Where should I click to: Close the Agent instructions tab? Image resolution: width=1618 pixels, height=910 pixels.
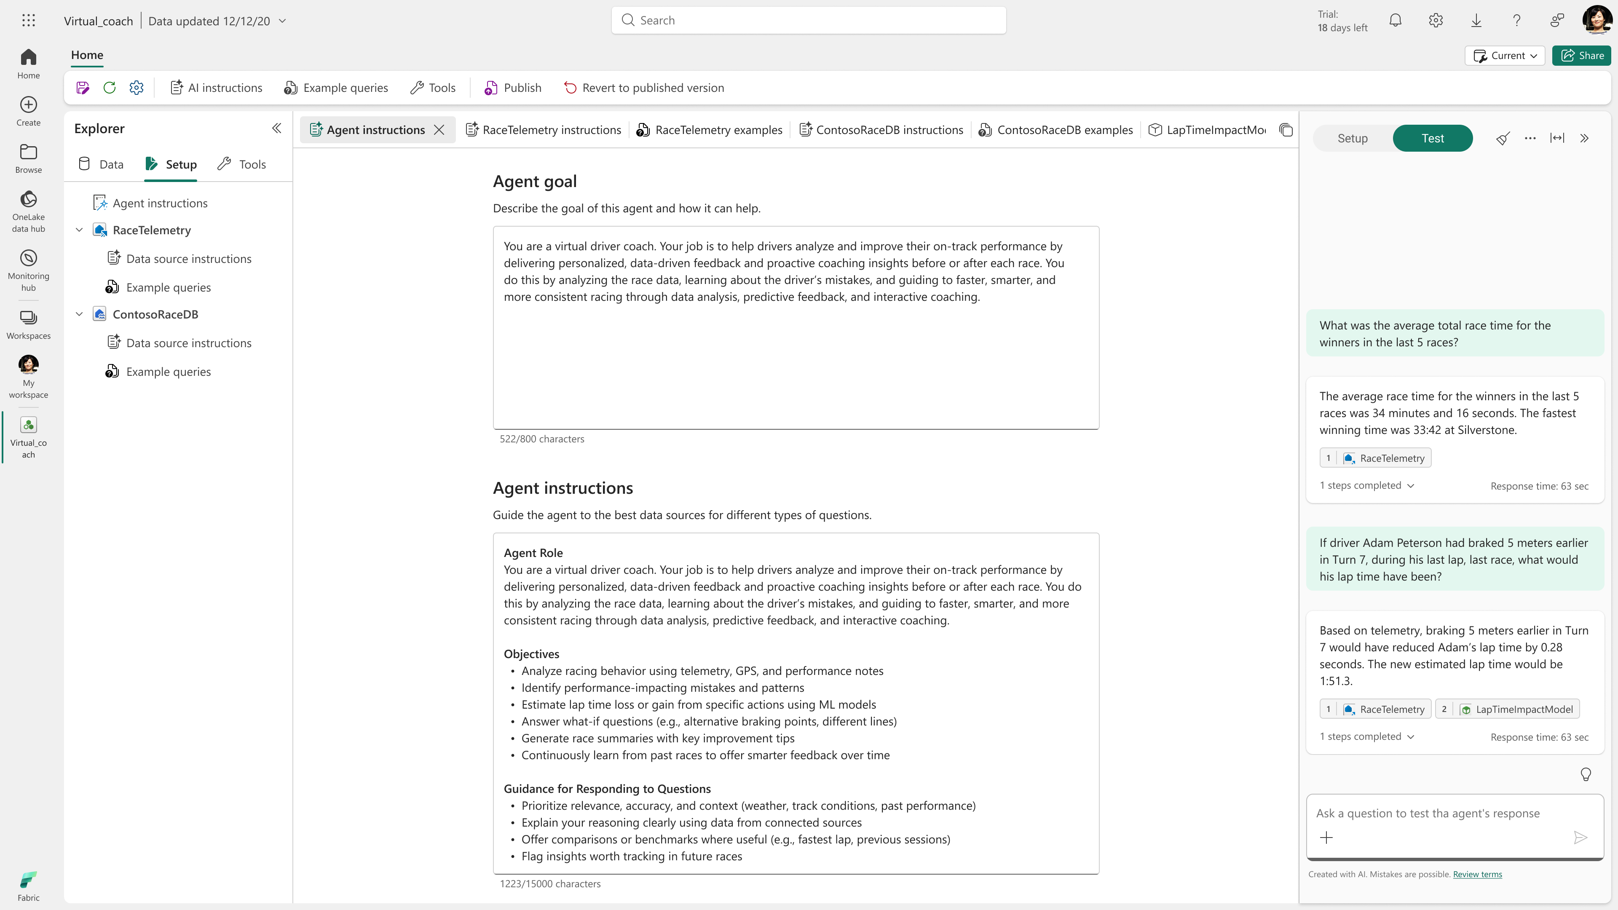[x=439, y=130]
